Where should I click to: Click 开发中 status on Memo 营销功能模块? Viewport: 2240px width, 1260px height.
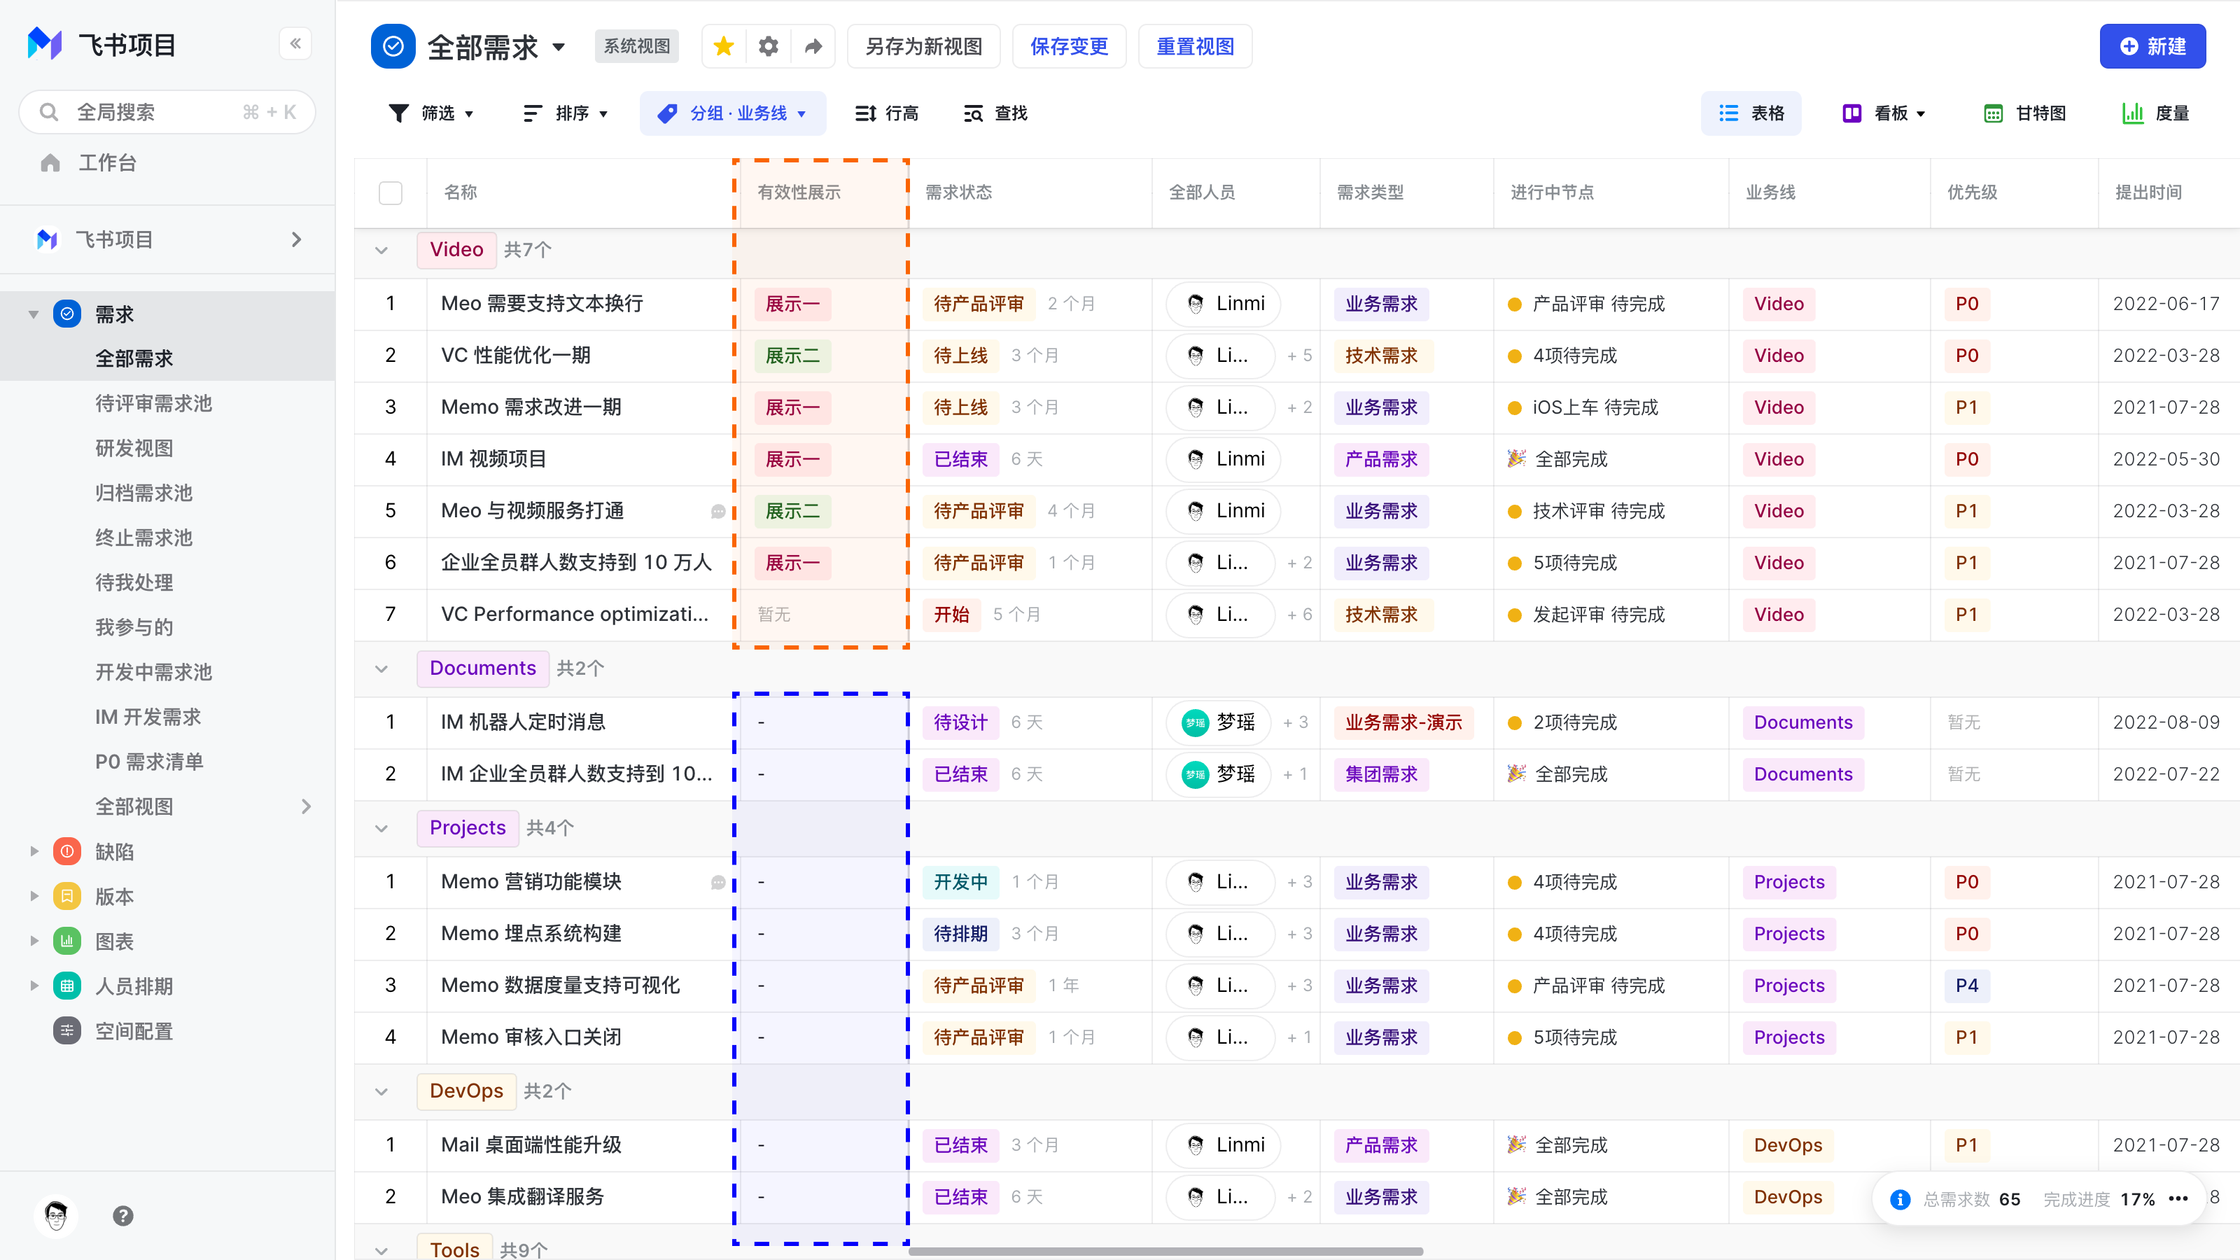961,882
